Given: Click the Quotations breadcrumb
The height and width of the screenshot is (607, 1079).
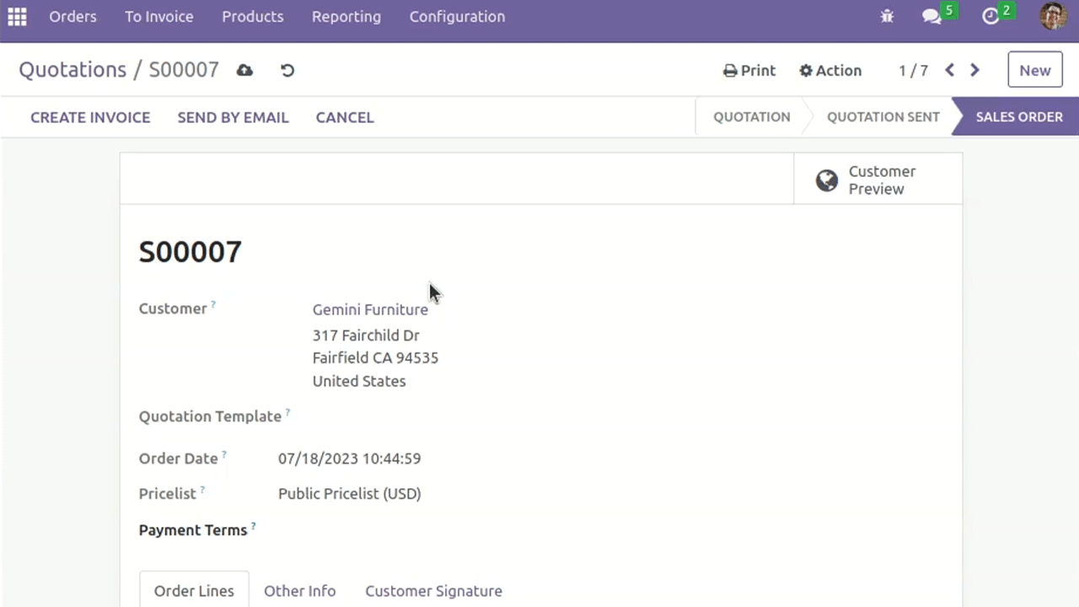Looking at the screenshot, I should 72,70.
